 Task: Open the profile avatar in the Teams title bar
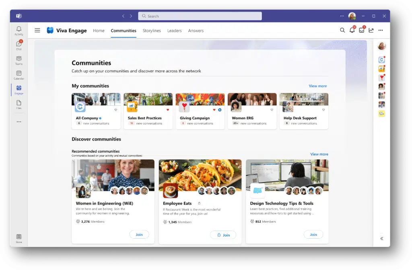pyautogui.click(x=352, y=16)
